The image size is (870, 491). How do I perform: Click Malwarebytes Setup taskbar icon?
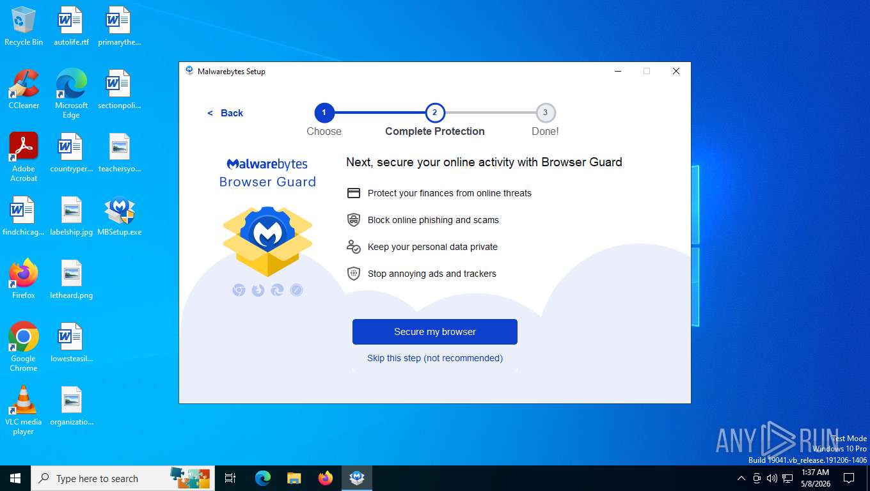[357, 478]
